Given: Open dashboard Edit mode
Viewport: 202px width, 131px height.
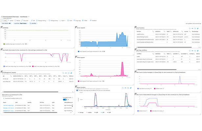Looking at the screenshot, I should pos(33,21).
